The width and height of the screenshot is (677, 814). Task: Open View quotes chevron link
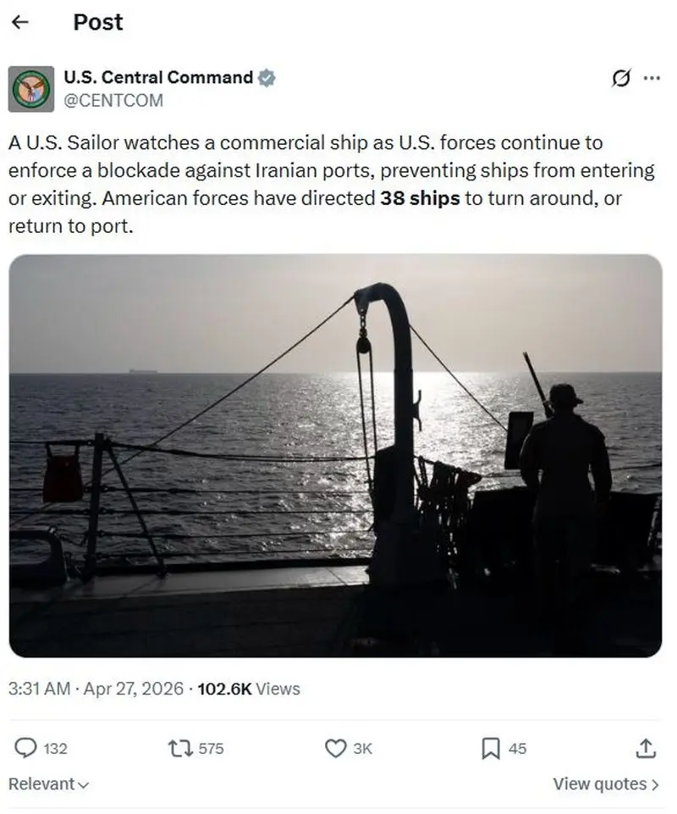click(606, 784)
